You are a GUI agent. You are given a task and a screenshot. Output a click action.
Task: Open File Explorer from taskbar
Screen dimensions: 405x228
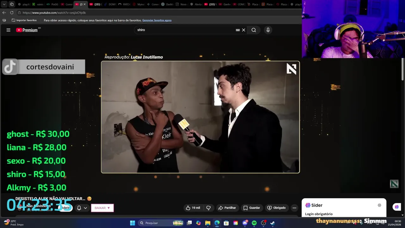[208, 223]
